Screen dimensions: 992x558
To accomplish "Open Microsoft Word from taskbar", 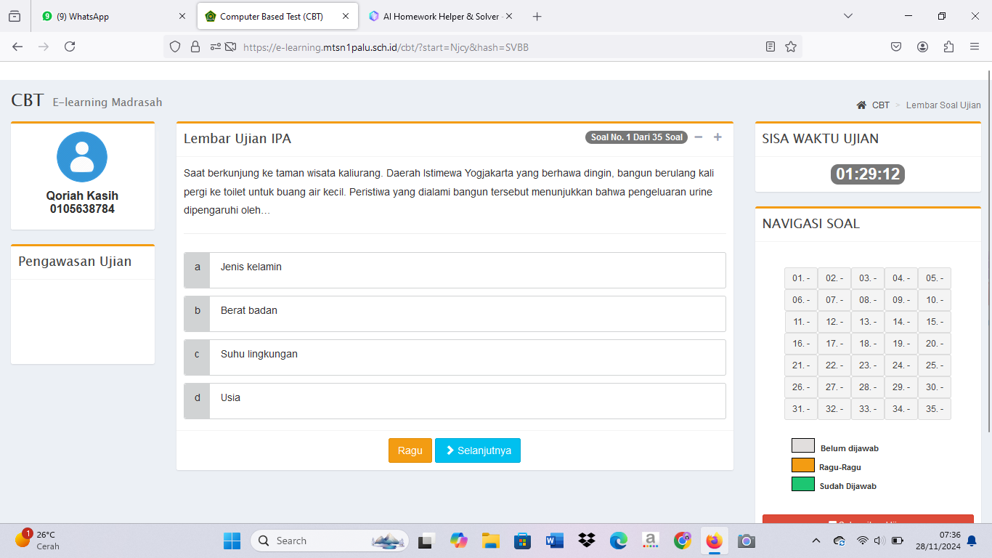I will pyautogui.click(x=555, y=541).
